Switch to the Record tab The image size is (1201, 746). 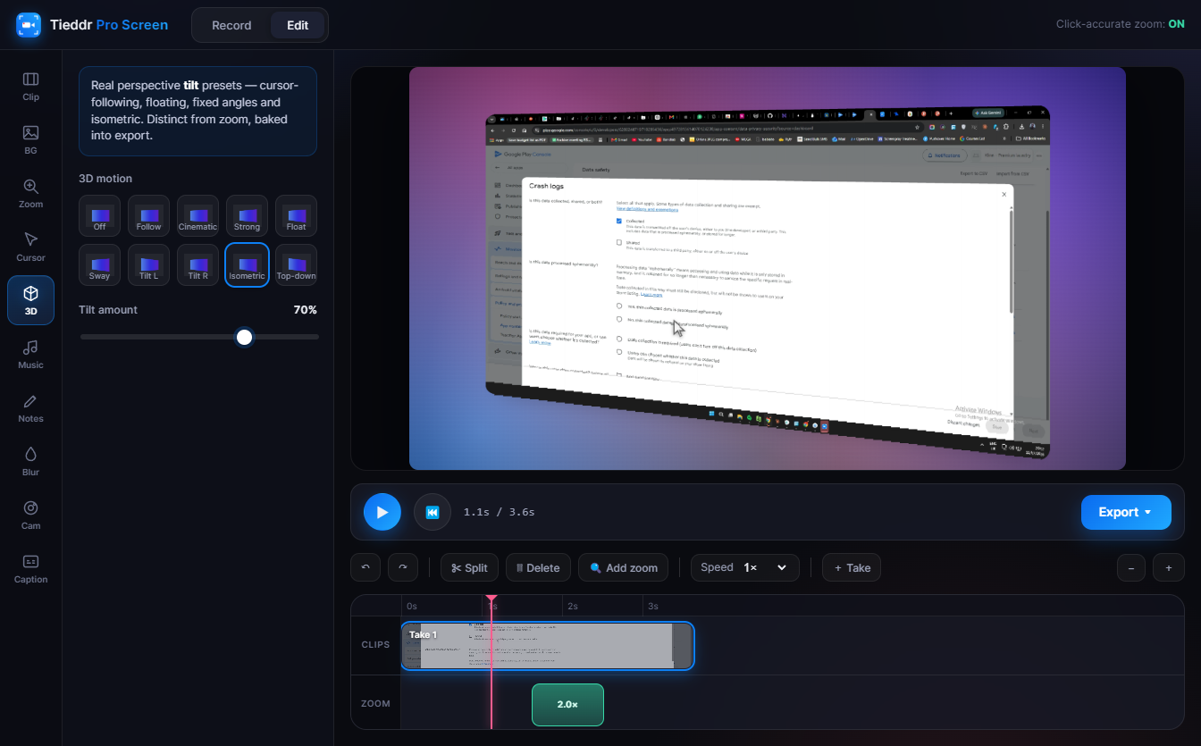click(x=231, y=25)
